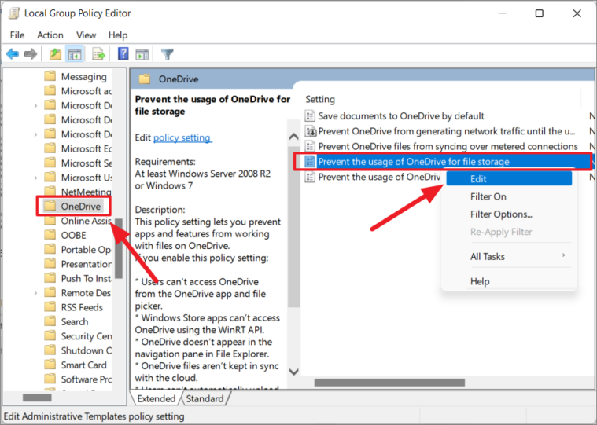Image resolution: width=597 pixels, height=425 pixels.
Task: Click the folder icon next to Messaging
Action: 50,76
